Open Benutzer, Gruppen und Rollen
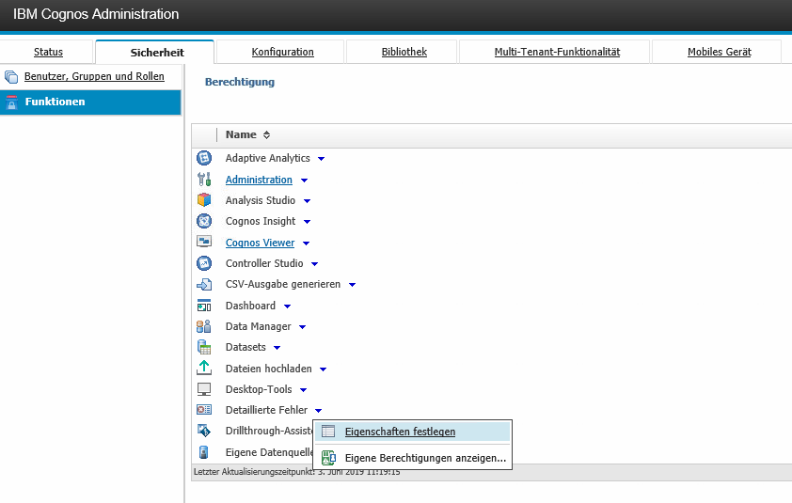The width and height of the screenshot is (792, 503). click(x=94, y=76)
